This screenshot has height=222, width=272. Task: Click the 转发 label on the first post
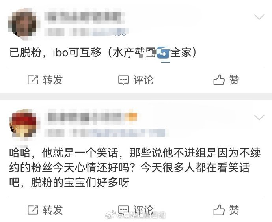tap(53, 80)
